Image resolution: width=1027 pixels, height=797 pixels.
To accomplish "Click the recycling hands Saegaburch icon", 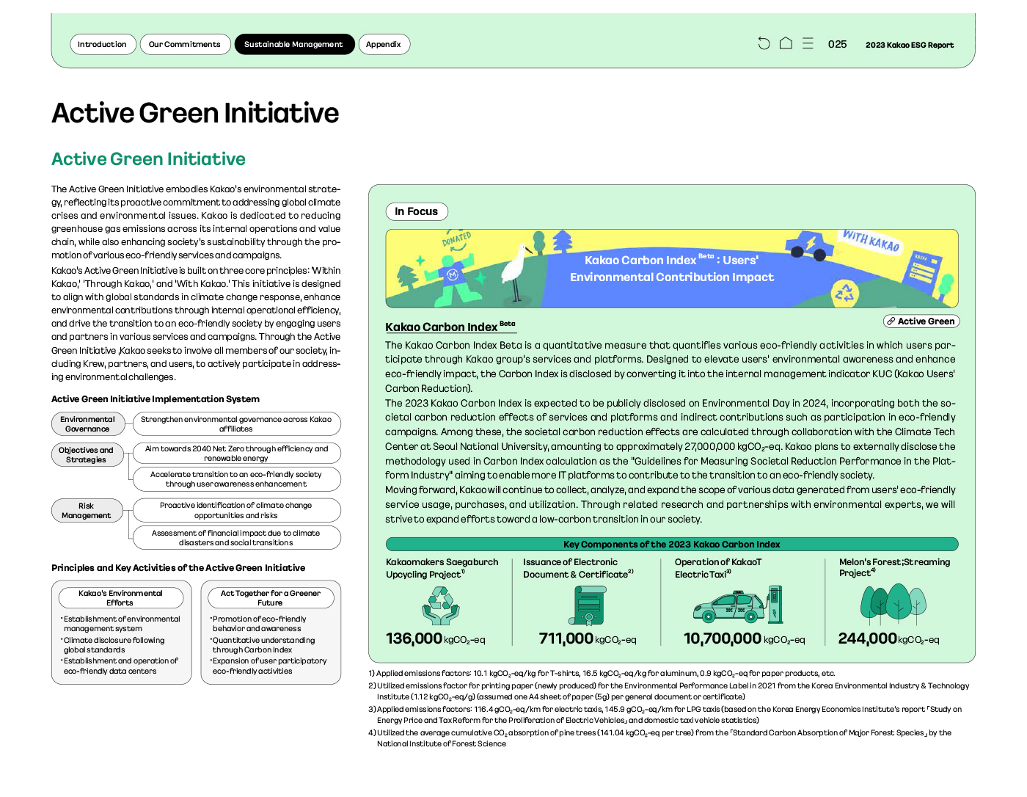I will pos(441,605).
